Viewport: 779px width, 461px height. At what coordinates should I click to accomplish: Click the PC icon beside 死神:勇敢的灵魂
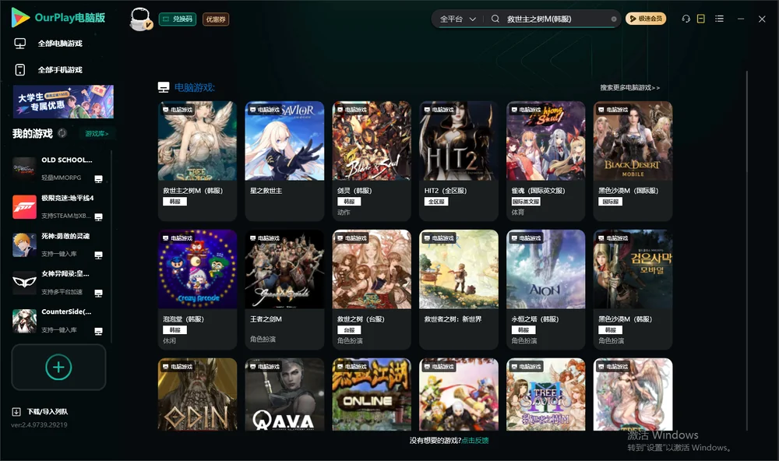[98, 255]
